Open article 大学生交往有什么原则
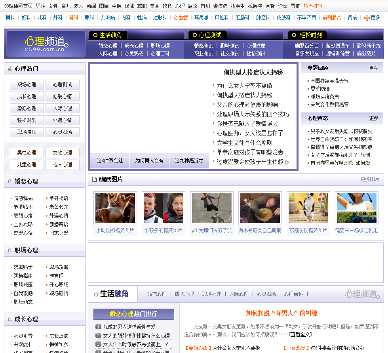 pos(245,143)
